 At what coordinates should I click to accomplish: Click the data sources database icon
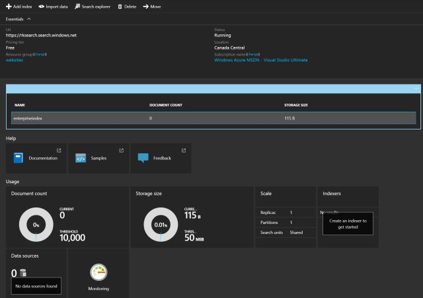click(23, 273)
